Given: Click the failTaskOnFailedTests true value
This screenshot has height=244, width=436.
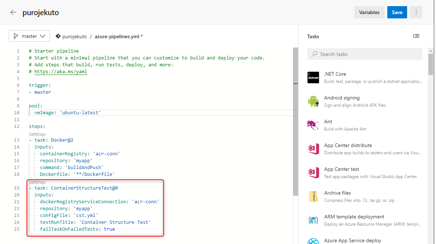Looking at the screenshot, I should 109,229.
